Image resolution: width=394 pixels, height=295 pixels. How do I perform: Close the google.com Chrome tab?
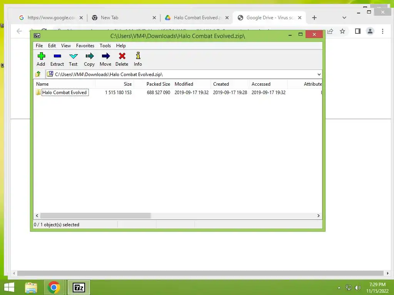pyautogui.click(x=81, y=18)
